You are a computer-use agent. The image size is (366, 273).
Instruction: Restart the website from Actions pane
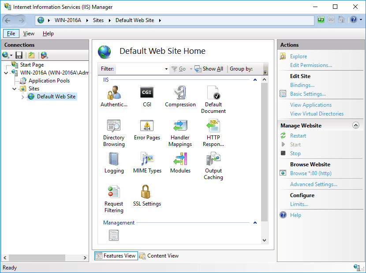pyautogui.click(x=298, y=136)
